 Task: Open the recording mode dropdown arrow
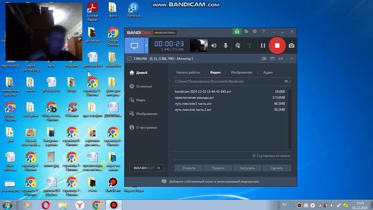146,45
